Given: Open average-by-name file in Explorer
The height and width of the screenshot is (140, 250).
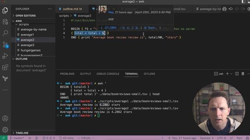Looking at the screenshot, I should [x=34, y=30].
